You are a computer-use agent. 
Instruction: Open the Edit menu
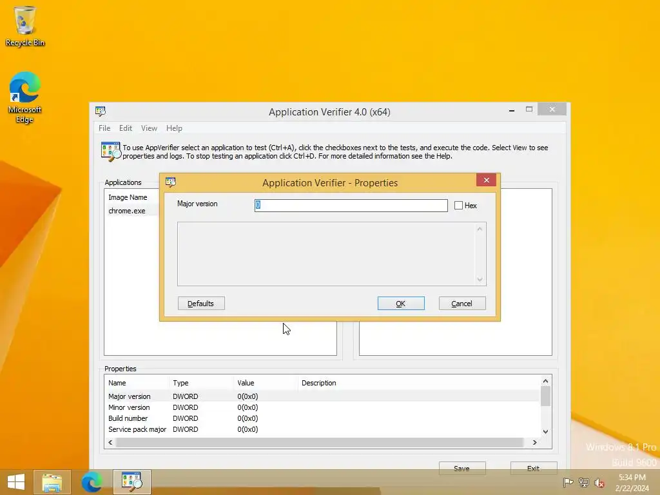click(126, 128)
